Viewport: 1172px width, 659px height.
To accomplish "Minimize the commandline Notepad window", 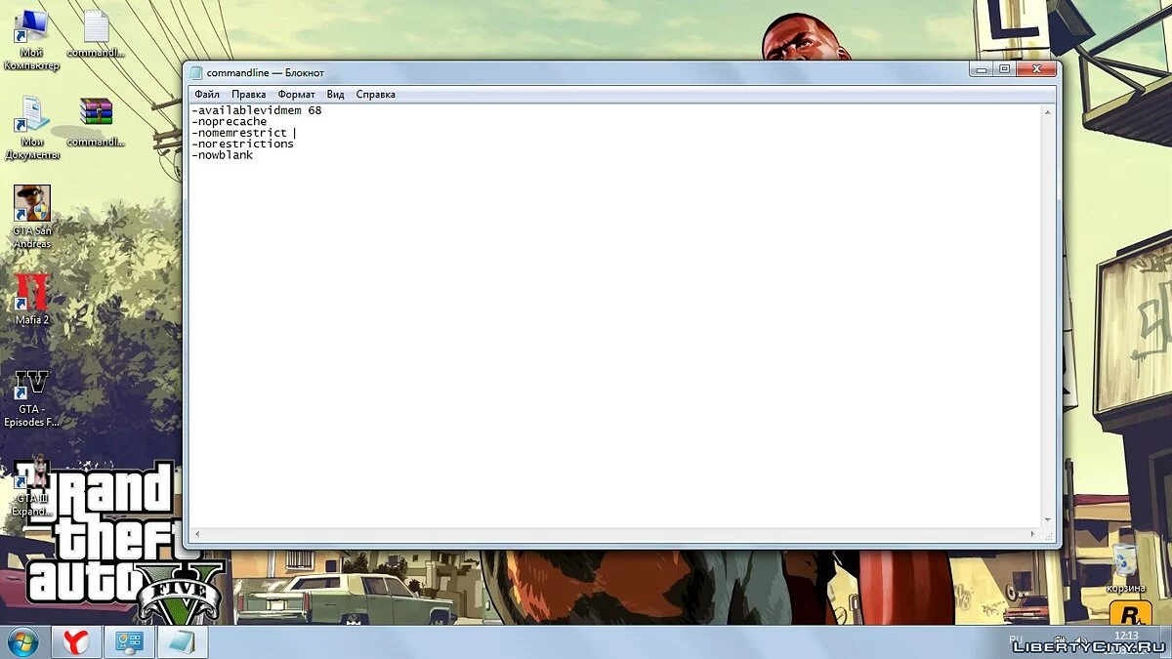I will click(x=981, y=69).
